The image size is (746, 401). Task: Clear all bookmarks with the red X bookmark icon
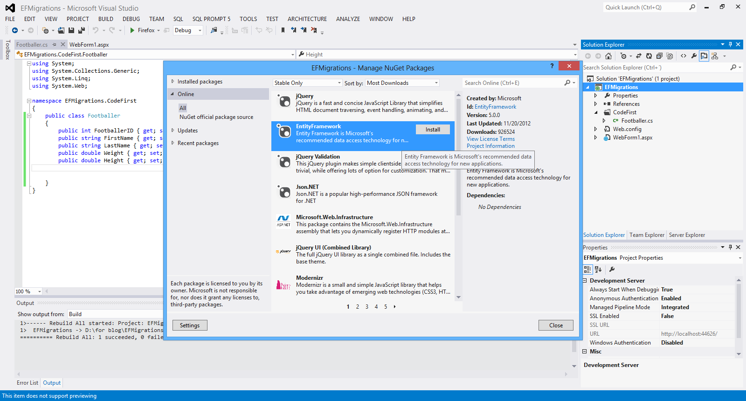coord(314,30)
